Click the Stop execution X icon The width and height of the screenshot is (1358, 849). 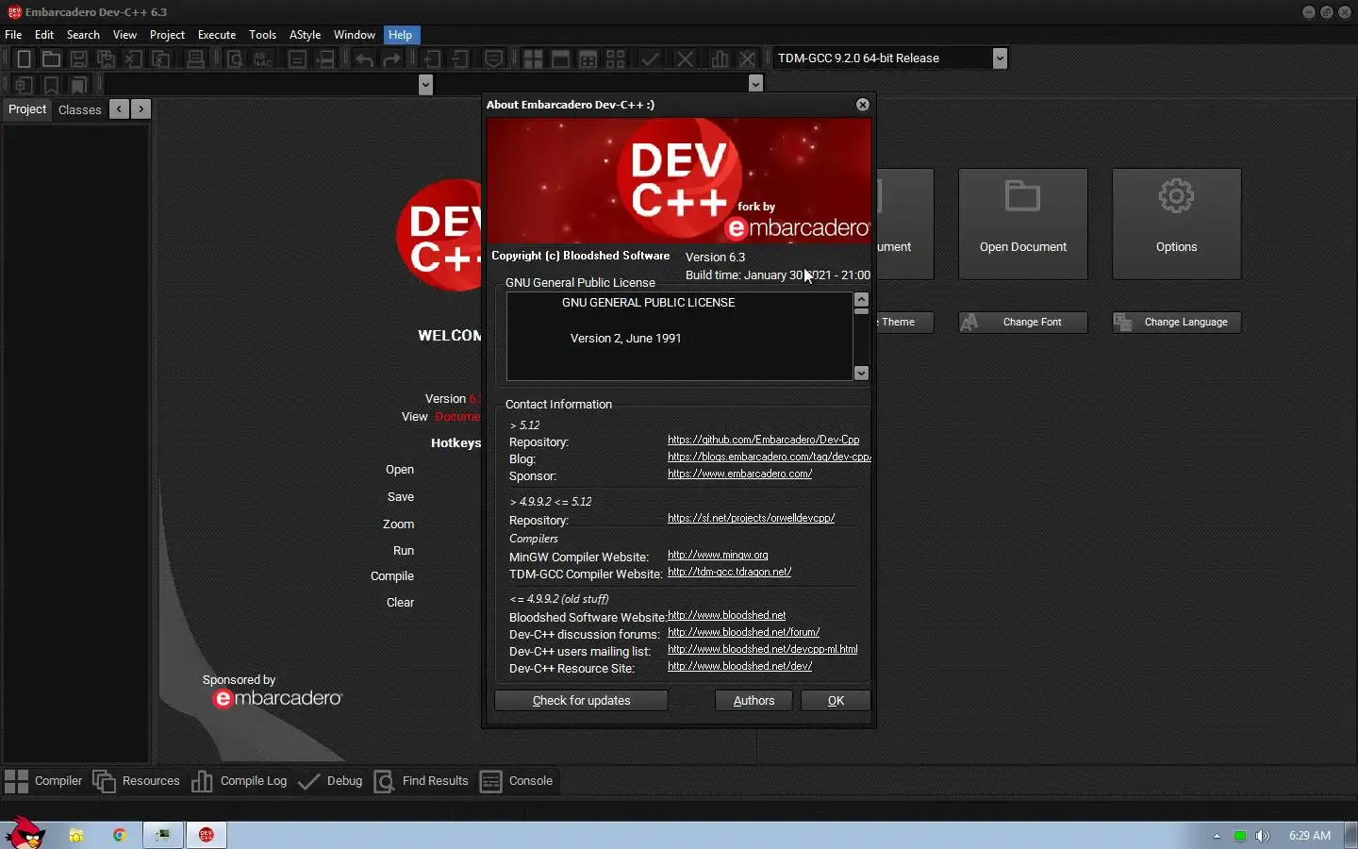(686, 58)
